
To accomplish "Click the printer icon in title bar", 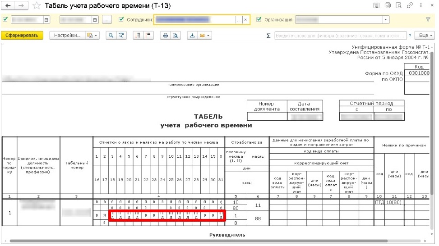I will [388, 5].
